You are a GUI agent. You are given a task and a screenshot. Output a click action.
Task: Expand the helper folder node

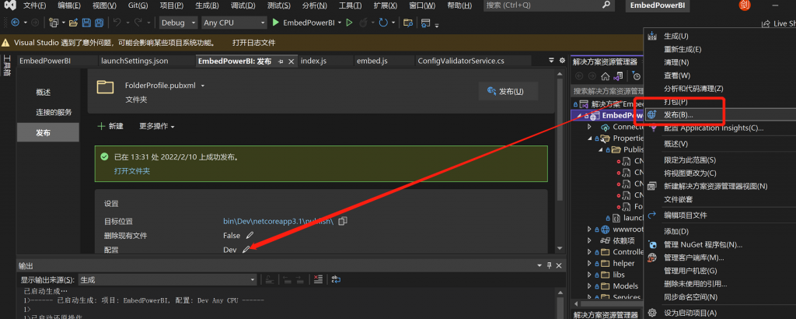(x=589, y=263)
